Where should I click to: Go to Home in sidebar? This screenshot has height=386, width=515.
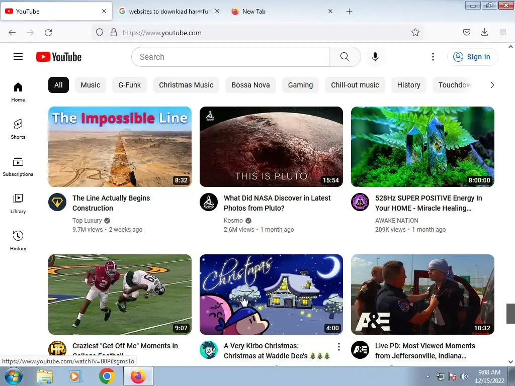18,92
